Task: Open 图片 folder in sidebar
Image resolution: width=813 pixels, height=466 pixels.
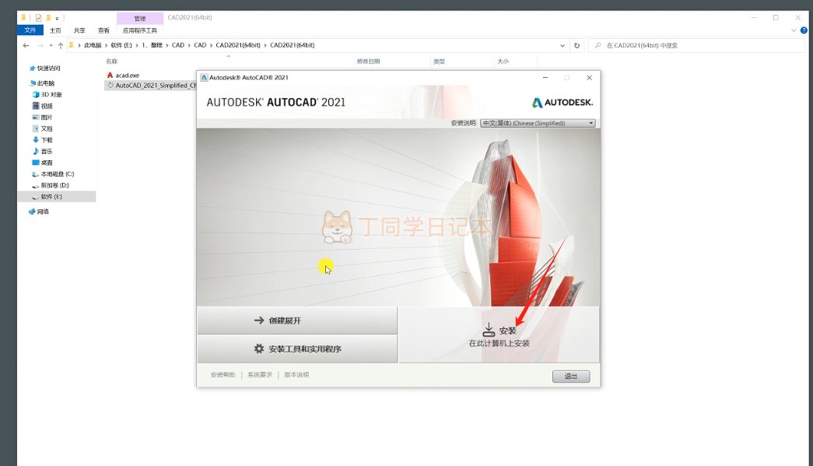Action: (x=47, y=117)
